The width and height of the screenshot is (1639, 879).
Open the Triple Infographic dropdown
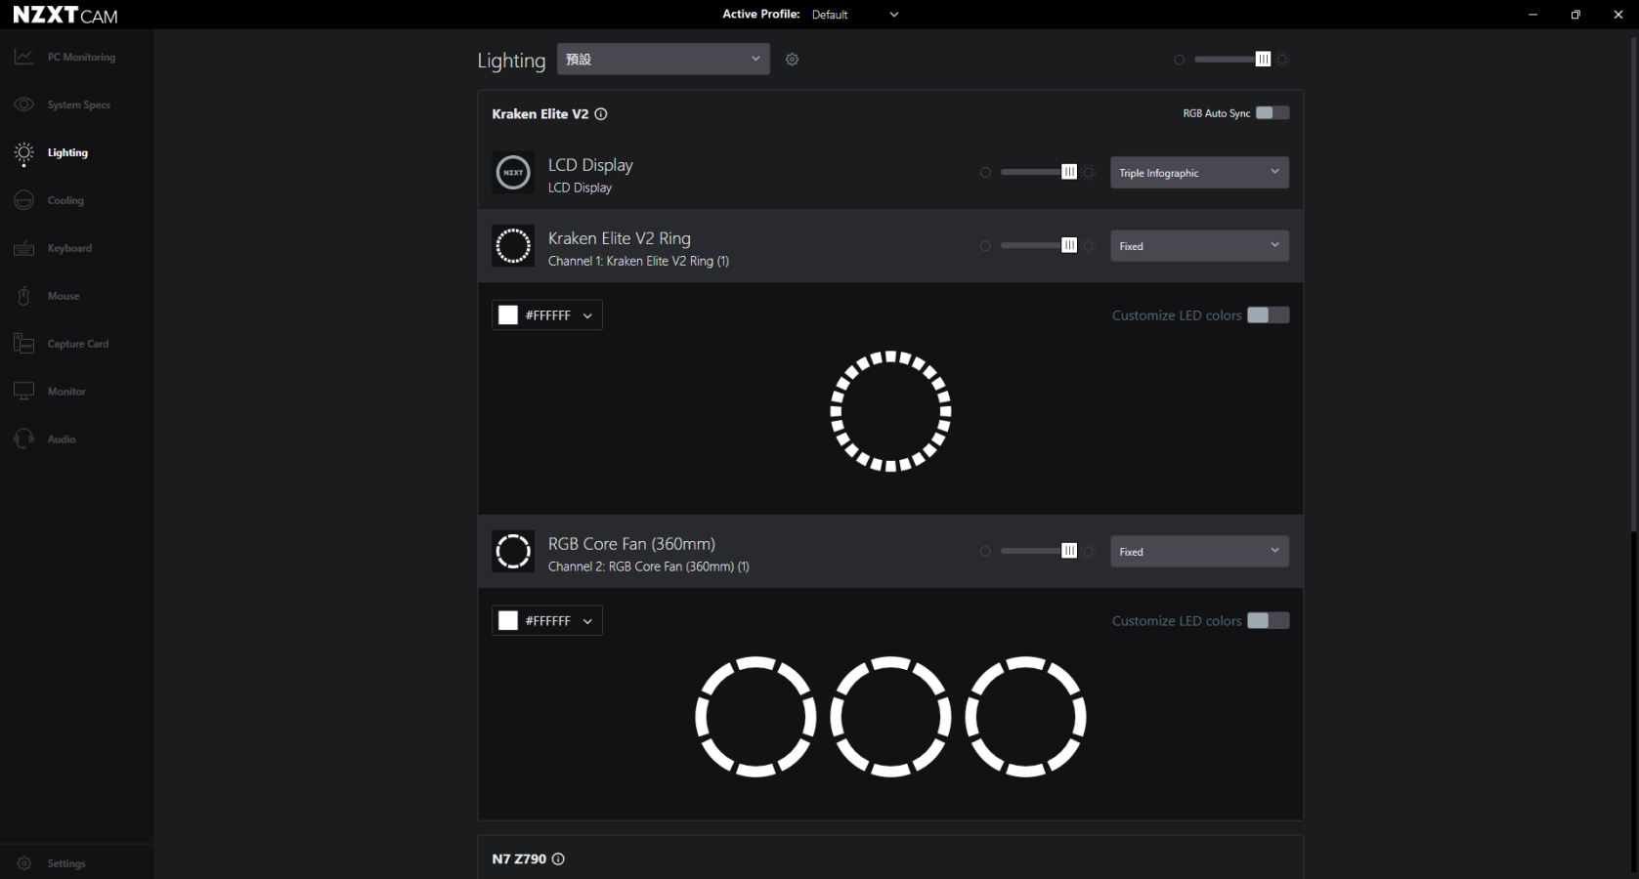click(x=1198, y=173)
